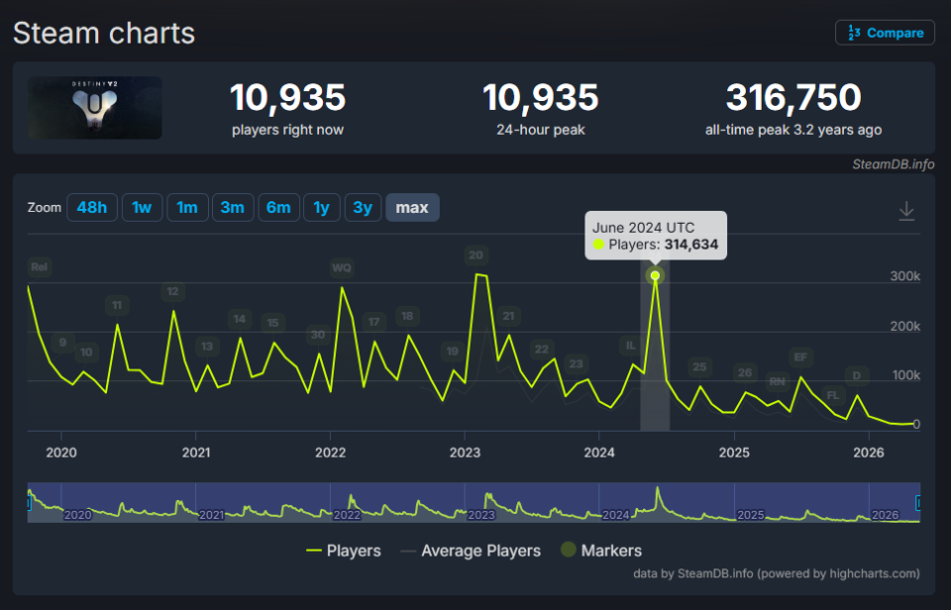The width and height of the screenshot is (951, 610).
Task: Click the season 23 marker
Action: [576, 363]
